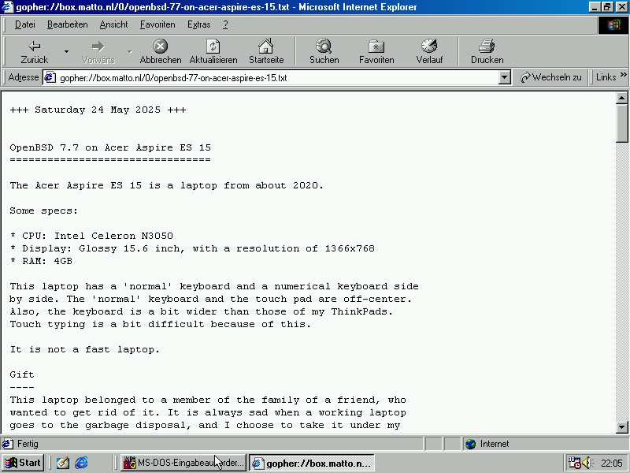The width and height of the screenshot is (630, 473).
Task: Click the line '* RAM: 4GB'
Action: 41,261
